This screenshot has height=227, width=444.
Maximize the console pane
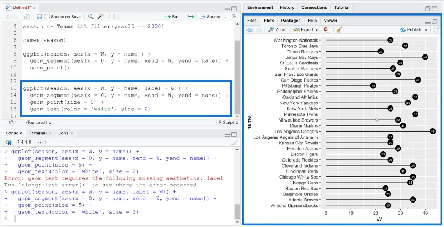tap(234, 134)
